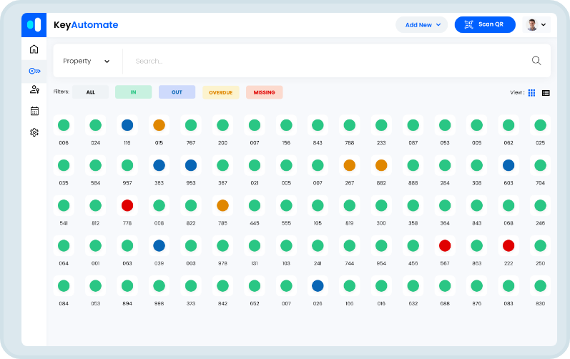Open the Users icon in sidebar
This screenshot has width=570, height=359.
click(x=34, y=90)
